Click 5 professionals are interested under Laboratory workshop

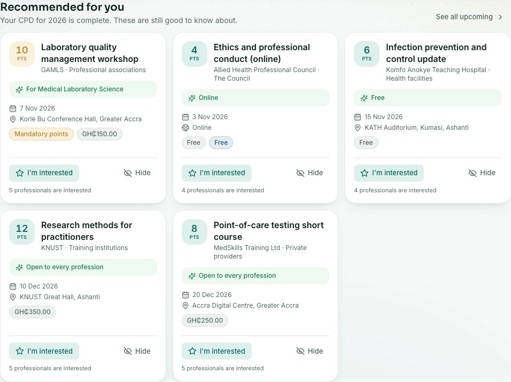(50, 191)
